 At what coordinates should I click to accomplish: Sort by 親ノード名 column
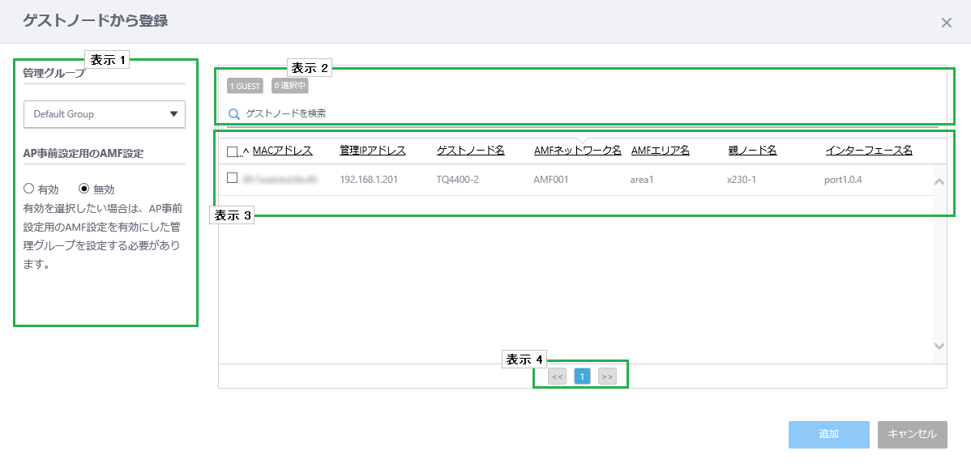[753, 151]
